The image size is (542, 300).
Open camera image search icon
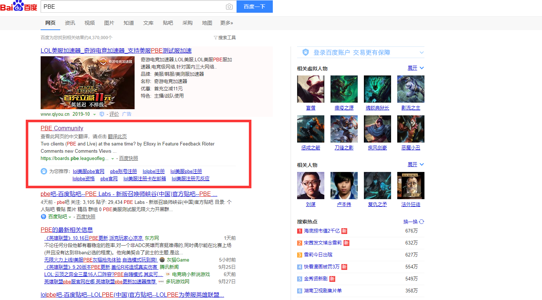coord(229,7)
